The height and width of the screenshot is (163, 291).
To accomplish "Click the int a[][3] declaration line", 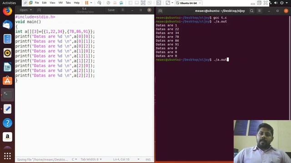I will (x=55, y=32).
